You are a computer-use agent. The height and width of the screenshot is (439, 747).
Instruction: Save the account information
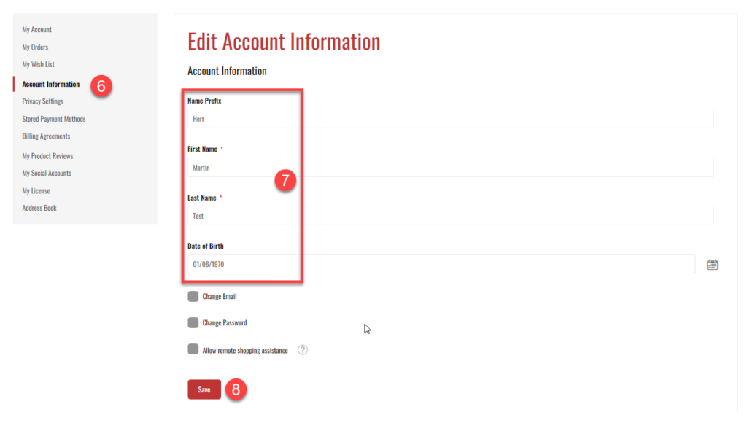(x=204, y=389)
